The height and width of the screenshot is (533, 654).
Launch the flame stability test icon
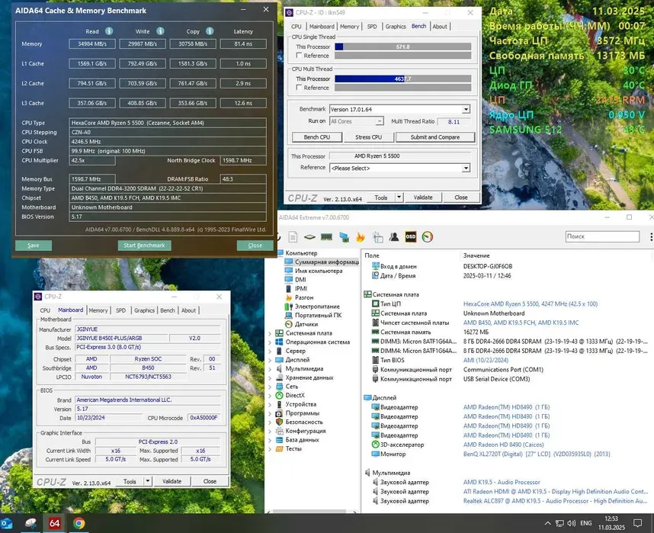click(361, 237)
